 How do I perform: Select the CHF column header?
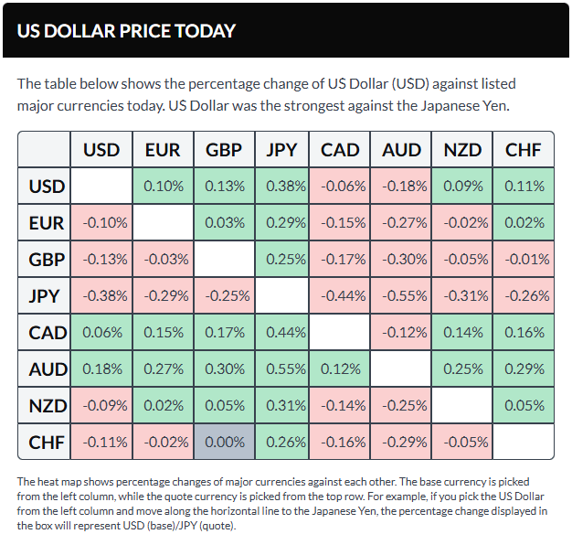point(524,150)
